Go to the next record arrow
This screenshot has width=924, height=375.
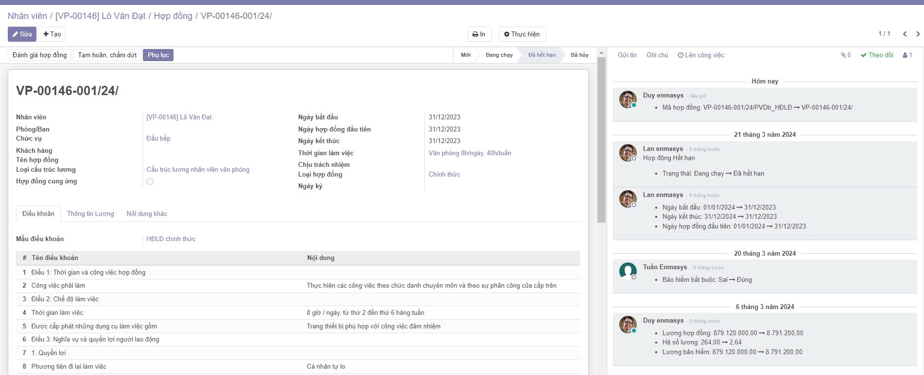point(918,34)
